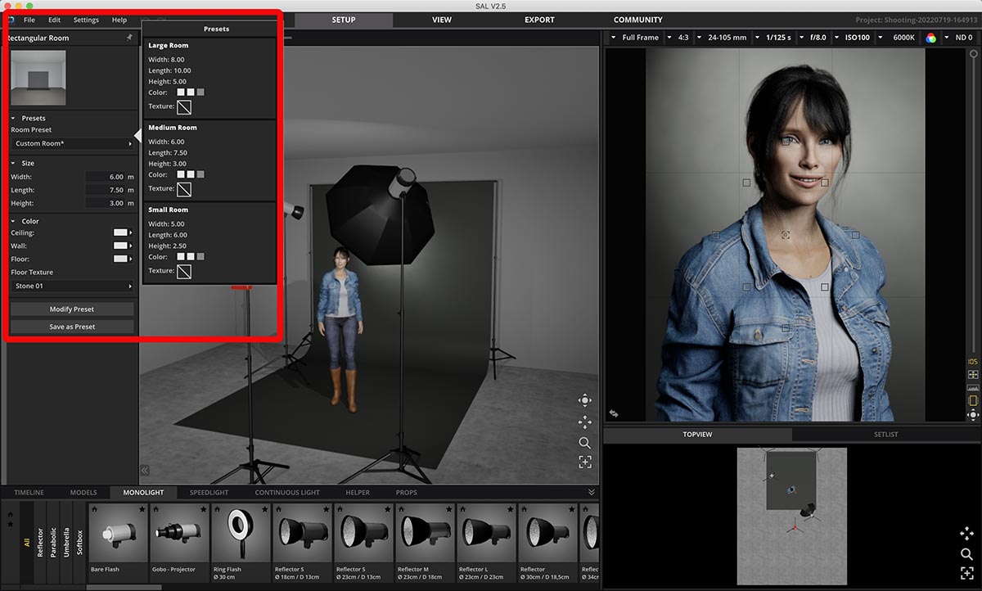The image size is (982, 591).
Task: Click the orbit camera icon in the 3D viewport
Action: pos(584,400)
